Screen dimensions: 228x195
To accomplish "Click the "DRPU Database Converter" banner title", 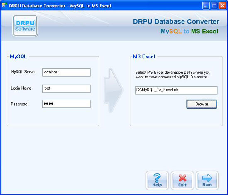I will (x=176, y=22).
